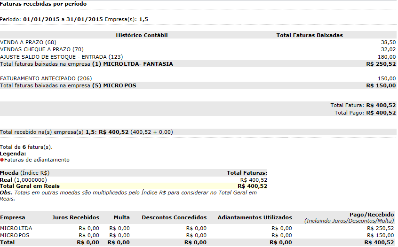Viewport: 398px width, 247px height.
Task: Select the 'MICRO POS' row in company summary
Action: point(197,235)
